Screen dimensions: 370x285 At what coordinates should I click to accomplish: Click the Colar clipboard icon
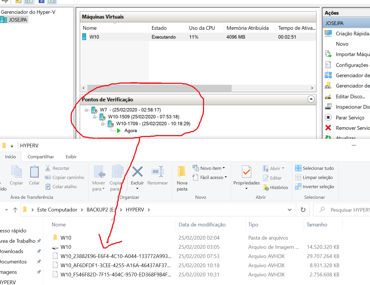point(34,172)
